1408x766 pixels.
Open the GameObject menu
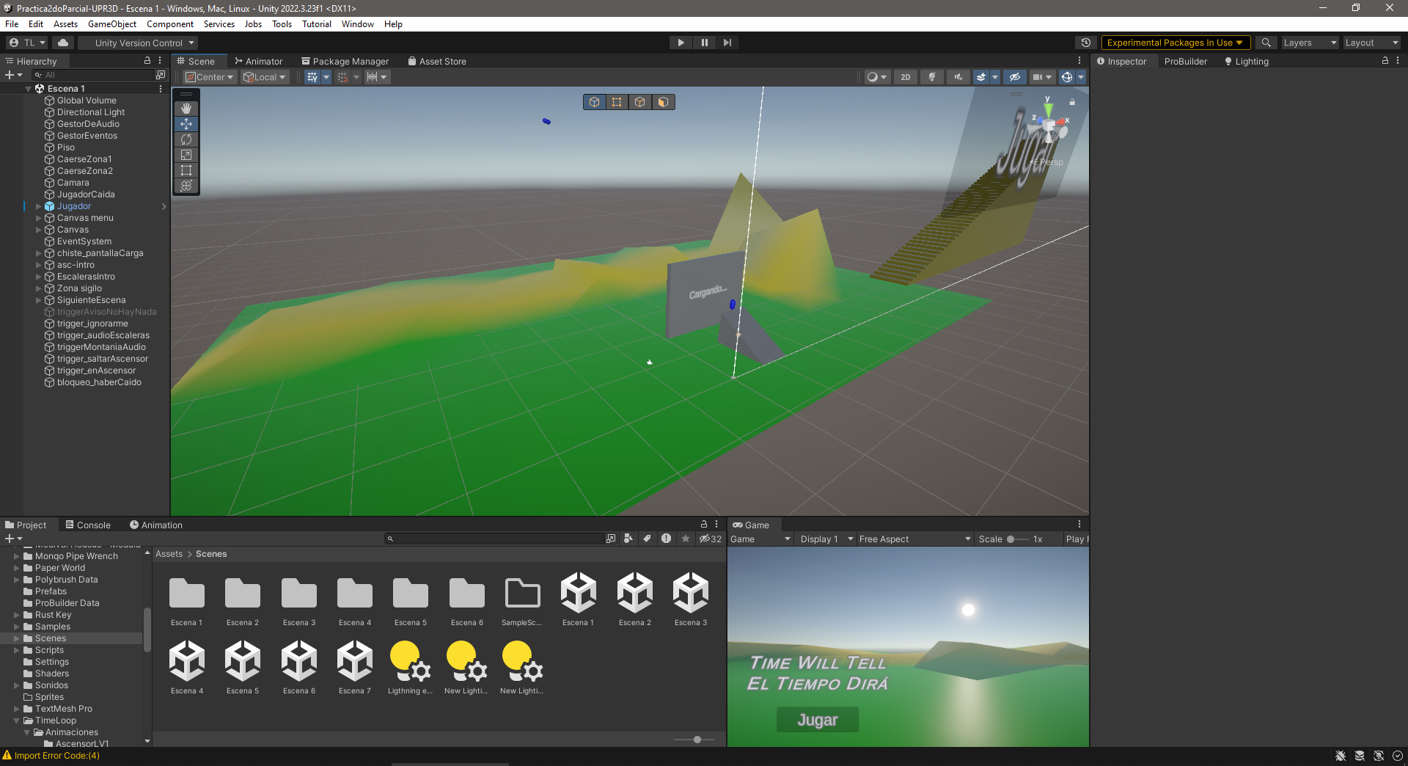(112, 24)
